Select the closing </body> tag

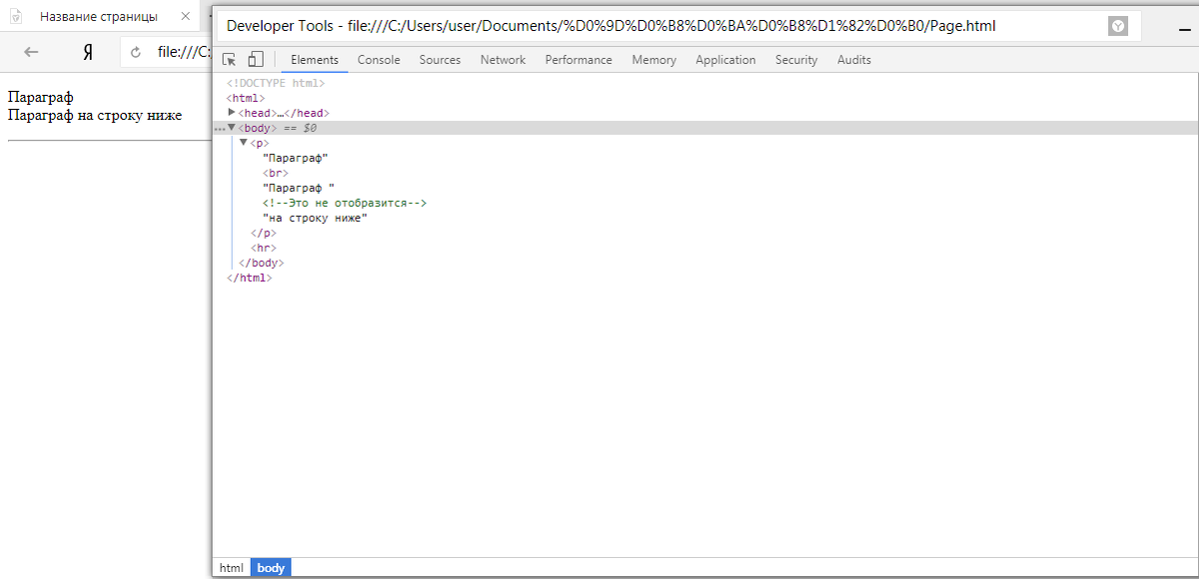[x=261, y=264]
